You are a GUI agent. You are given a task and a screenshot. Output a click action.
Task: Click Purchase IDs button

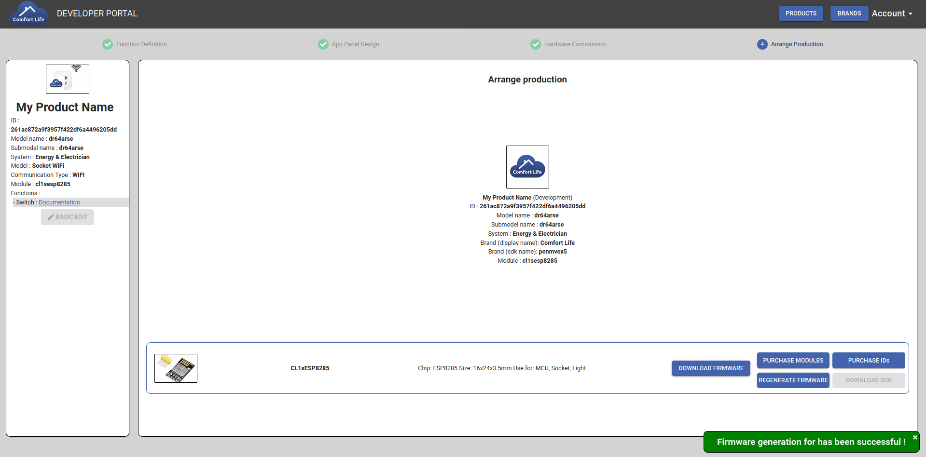[x=869, y=361]
